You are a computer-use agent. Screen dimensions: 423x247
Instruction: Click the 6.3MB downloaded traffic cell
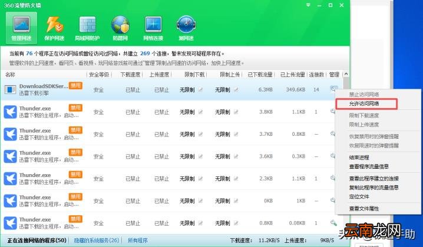click(x=266, y=90)
